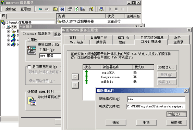
Task: Click the help question mark toolbar icon
Action: click(x=91, y=9)
